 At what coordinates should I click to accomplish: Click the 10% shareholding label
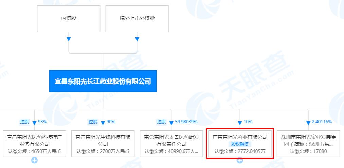click(x=248, y=122)
